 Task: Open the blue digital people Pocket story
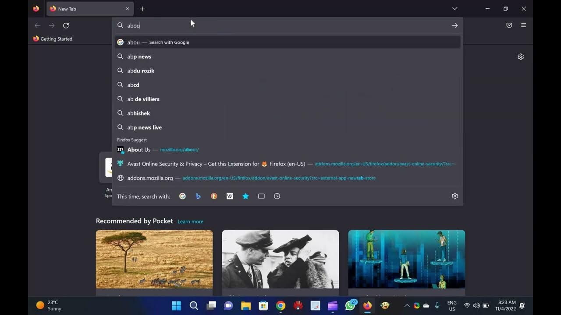coord(407,259)
